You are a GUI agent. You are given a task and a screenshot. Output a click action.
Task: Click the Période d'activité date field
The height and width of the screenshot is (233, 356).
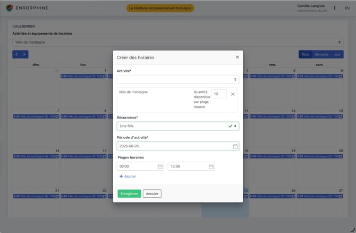(x=178, y=146)
